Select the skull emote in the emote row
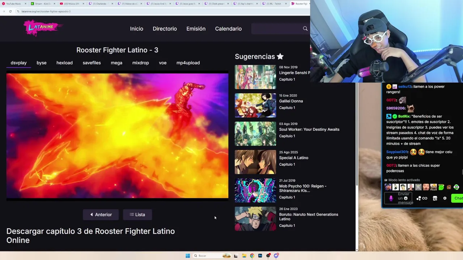463x260 pixels. 419,187
